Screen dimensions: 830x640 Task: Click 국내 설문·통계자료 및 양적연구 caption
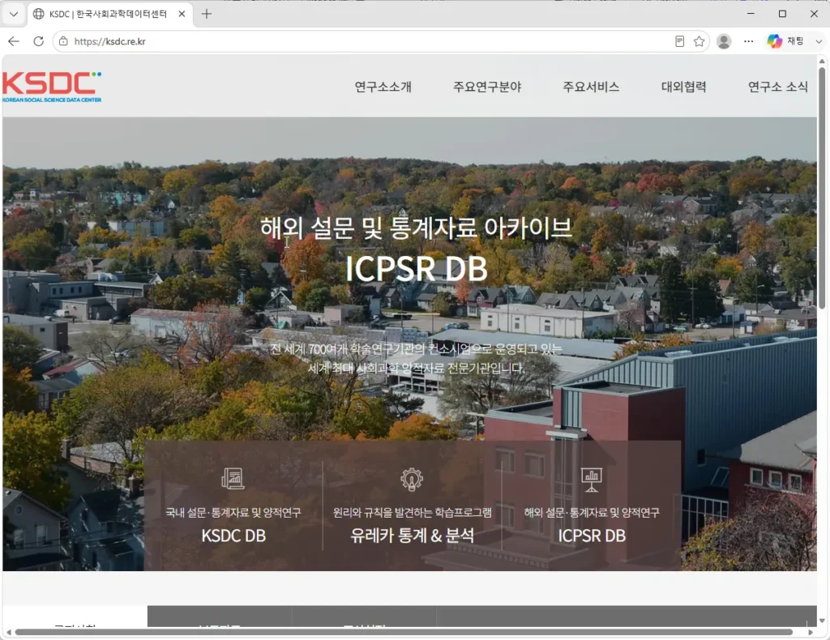coord(233,513)
